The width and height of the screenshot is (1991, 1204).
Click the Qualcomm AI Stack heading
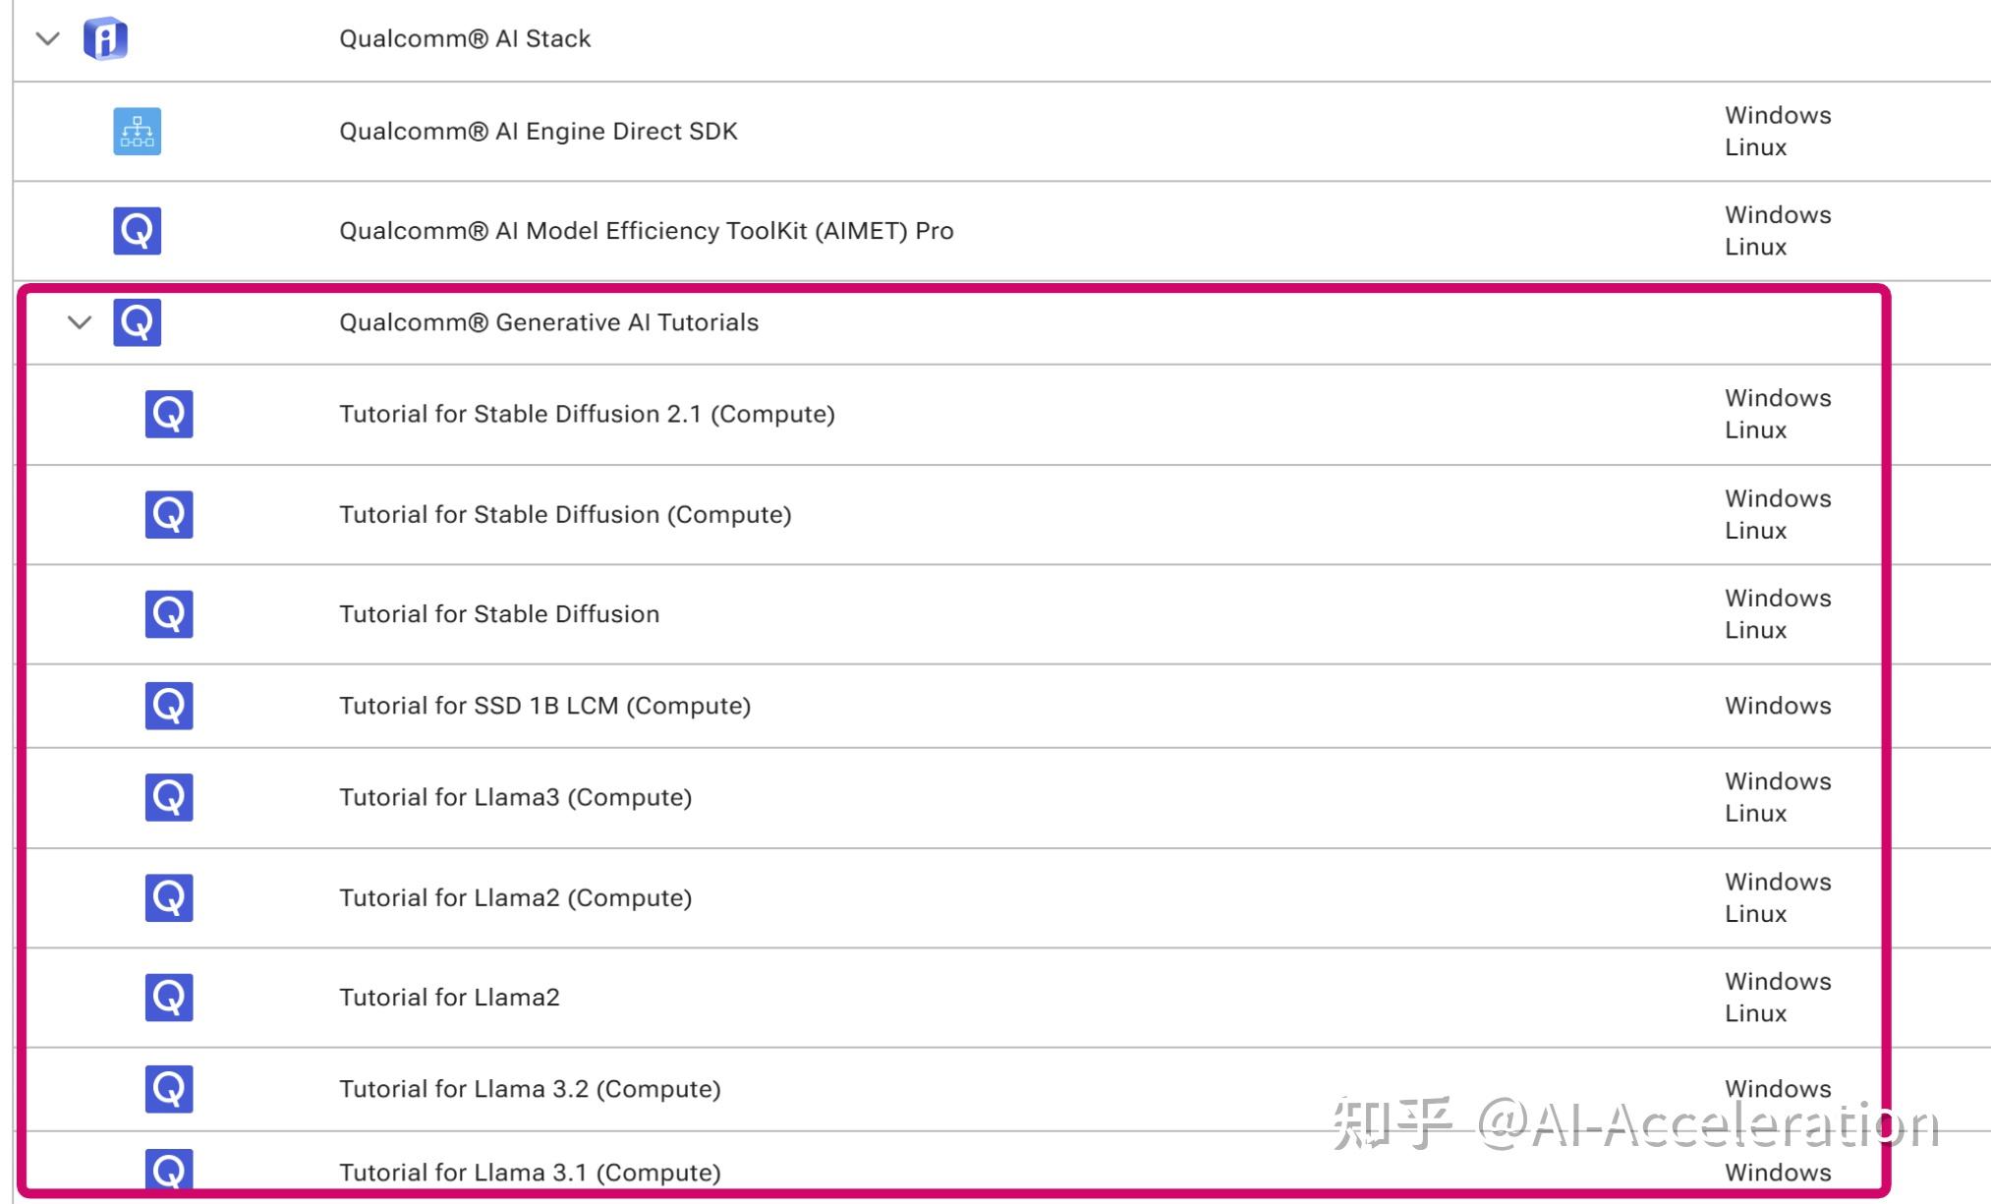465,39
